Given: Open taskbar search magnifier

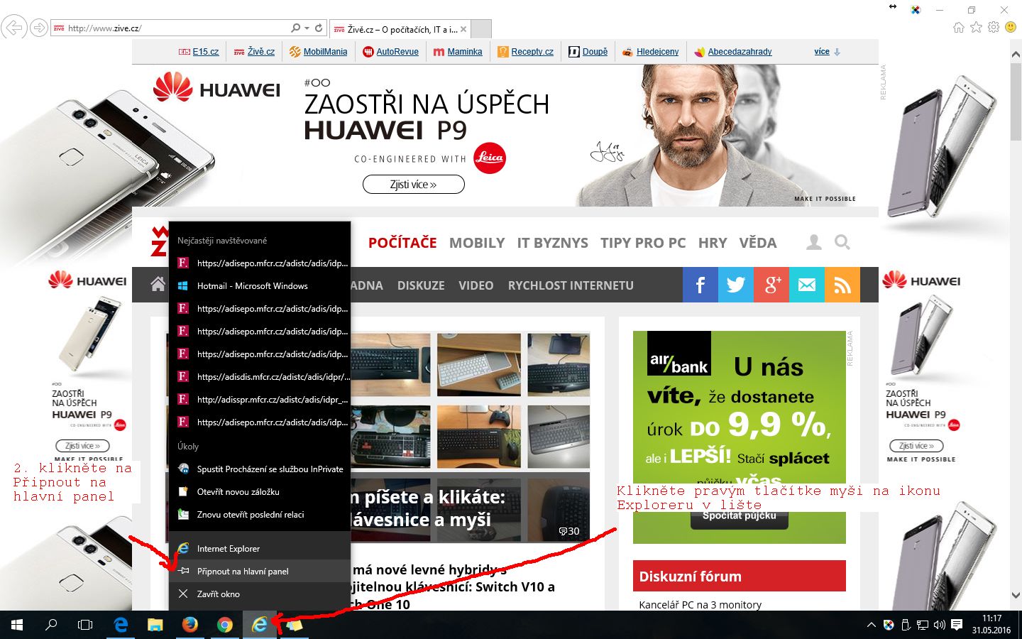Looking at the screenshot, I should click(51, 625).
